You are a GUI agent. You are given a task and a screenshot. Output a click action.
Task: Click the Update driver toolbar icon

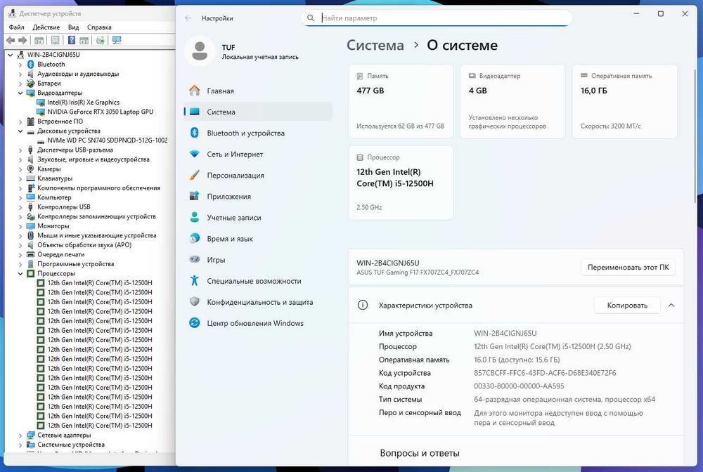101,40
